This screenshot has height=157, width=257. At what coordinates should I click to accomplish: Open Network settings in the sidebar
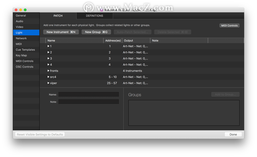click(x=21, y=38)
